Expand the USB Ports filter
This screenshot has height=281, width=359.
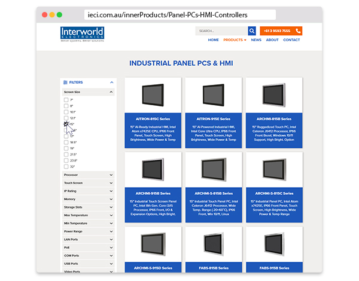88,264
